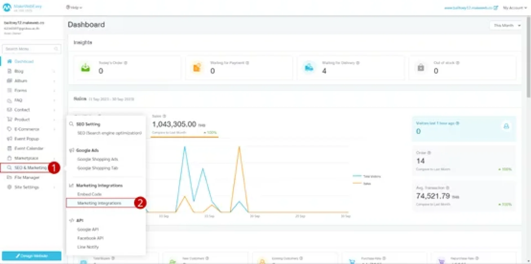Expand the Product sidebar submenu arrow
This screenshot has height=264, width=531.
54,120
